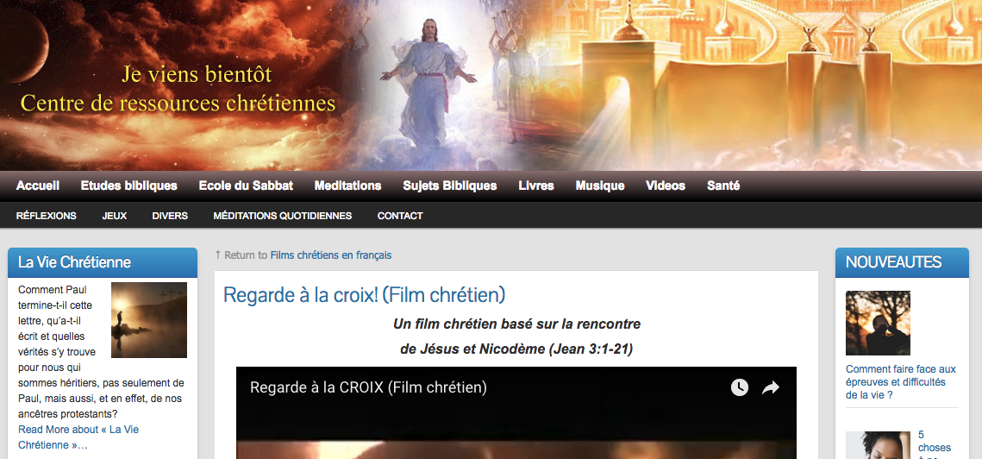Open the Etudes bibliques menu
Viewport: 982px width, 459px height.
(x=129, y=185)
